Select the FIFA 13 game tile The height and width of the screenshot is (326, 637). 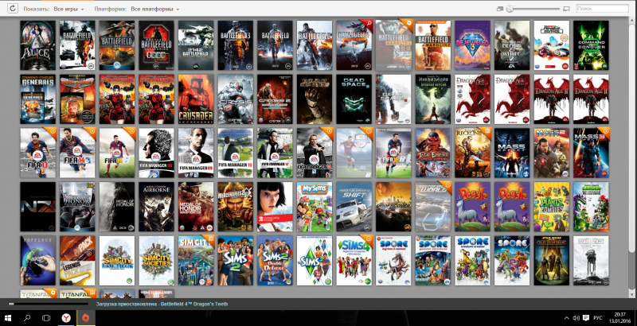[x=37, y=153]
